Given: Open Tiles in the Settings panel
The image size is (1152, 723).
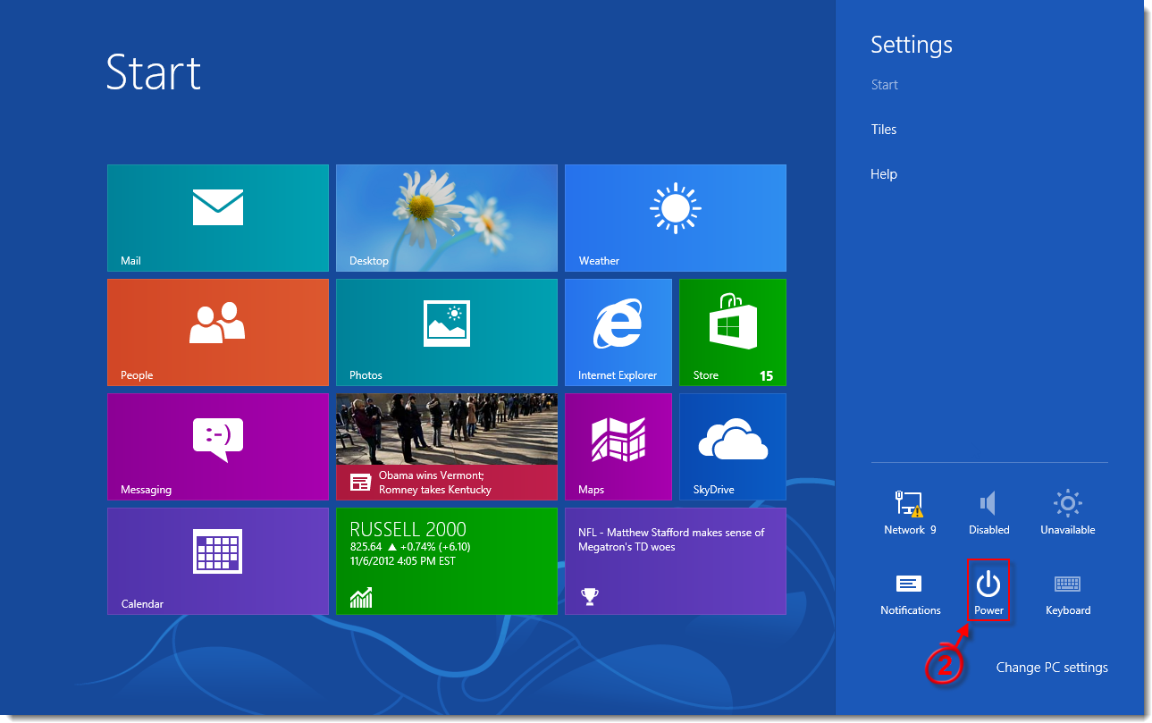Looking at the screenshot, I should click(884, 130).
